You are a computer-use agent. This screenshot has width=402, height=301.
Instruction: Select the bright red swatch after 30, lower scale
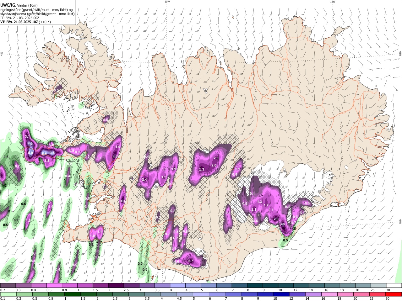394,294
